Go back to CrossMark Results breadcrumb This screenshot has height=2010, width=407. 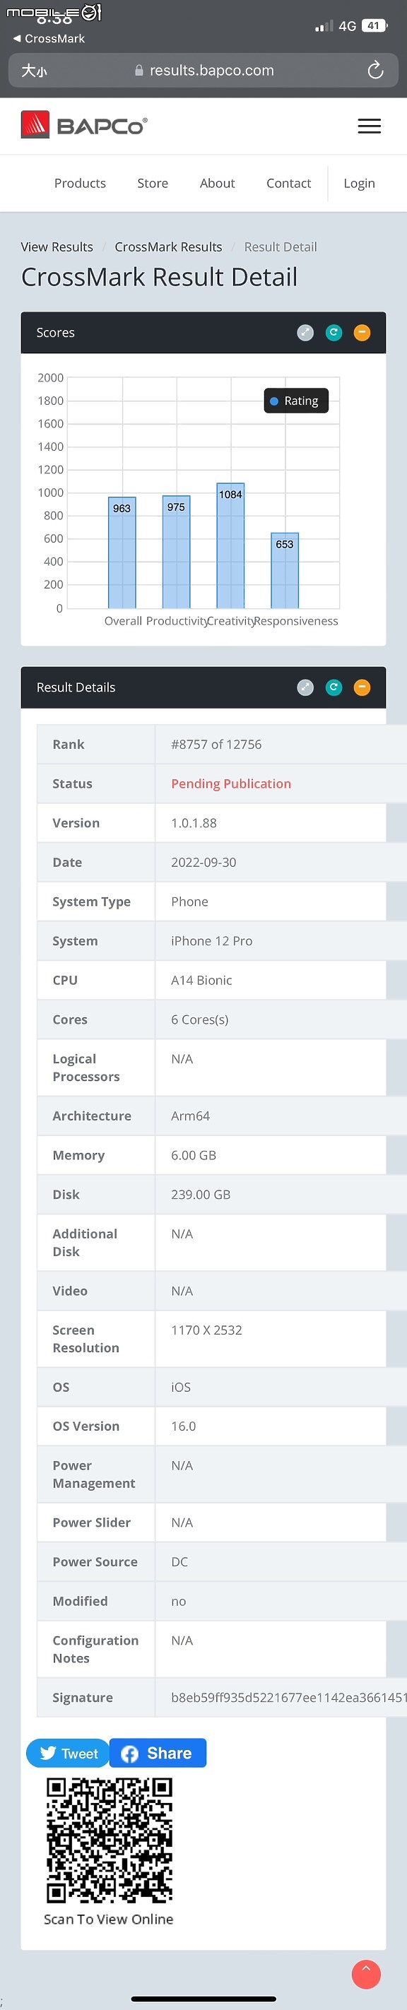pos(168,247)
